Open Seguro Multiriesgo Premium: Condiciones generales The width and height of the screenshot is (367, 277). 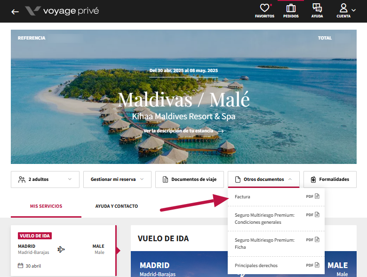point(276,219)
